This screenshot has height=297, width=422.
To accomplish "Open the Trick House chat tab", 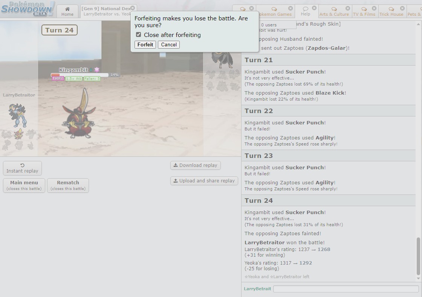I will 391,11.
